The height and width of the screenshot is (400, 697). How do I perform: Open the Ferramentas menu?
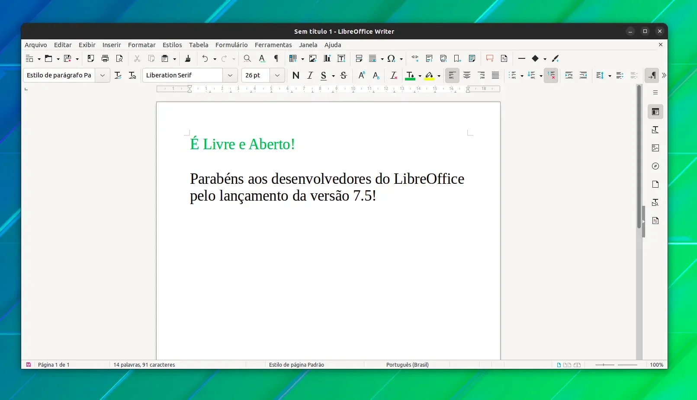273,45
